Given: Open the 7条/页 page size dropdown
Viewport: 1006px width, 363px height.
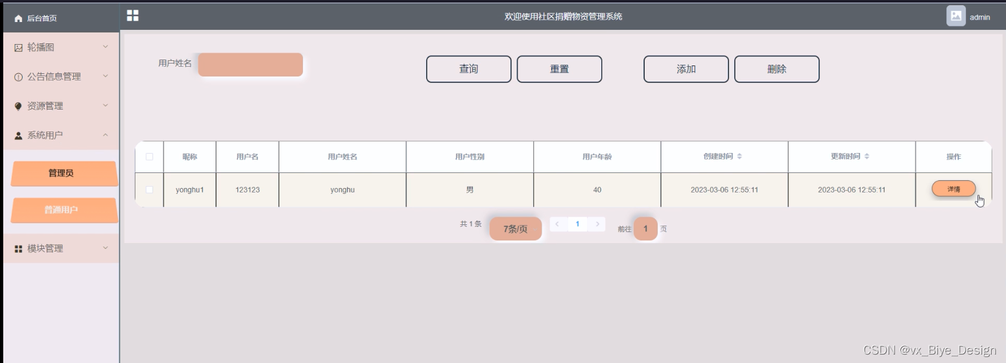Looking at the screenshot, I should (516, 229).
